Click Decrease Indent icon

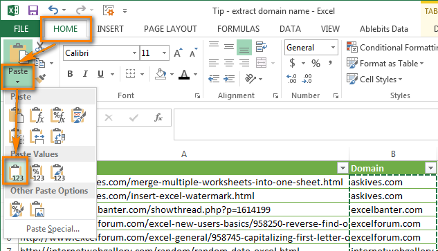(214, 79)
